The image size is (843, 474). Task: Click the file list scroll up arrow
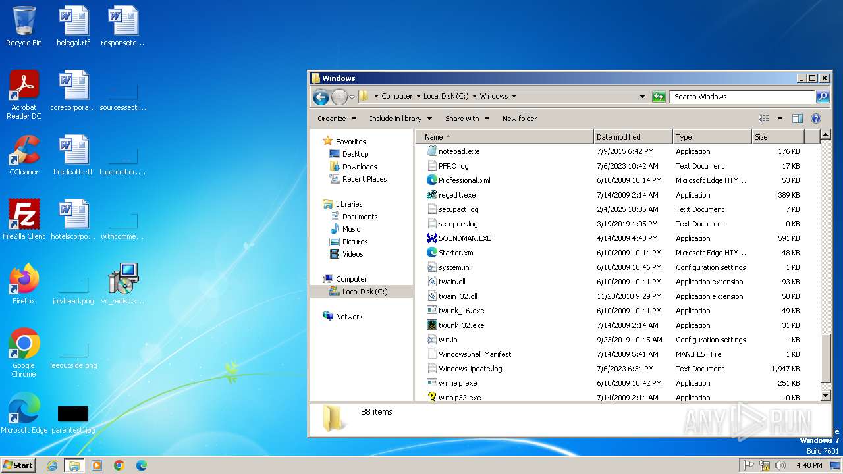click(826, 136)
